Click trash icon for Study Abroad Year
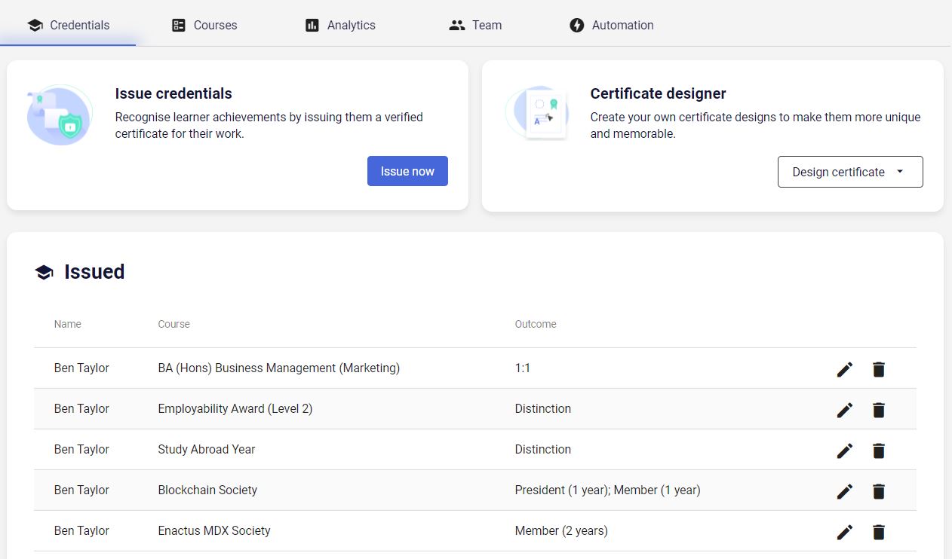Screen dimensions: 952x559 [879, 451]
